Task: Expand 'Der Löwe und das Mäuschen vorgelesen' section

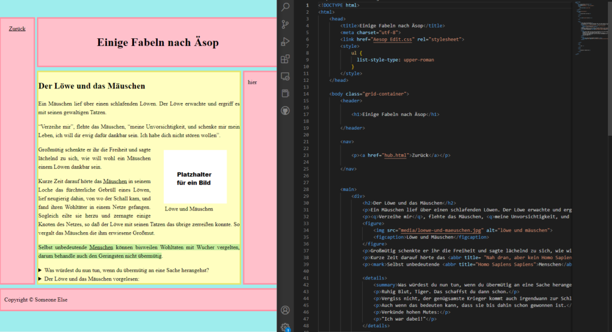Action: (x=91, y=279)
